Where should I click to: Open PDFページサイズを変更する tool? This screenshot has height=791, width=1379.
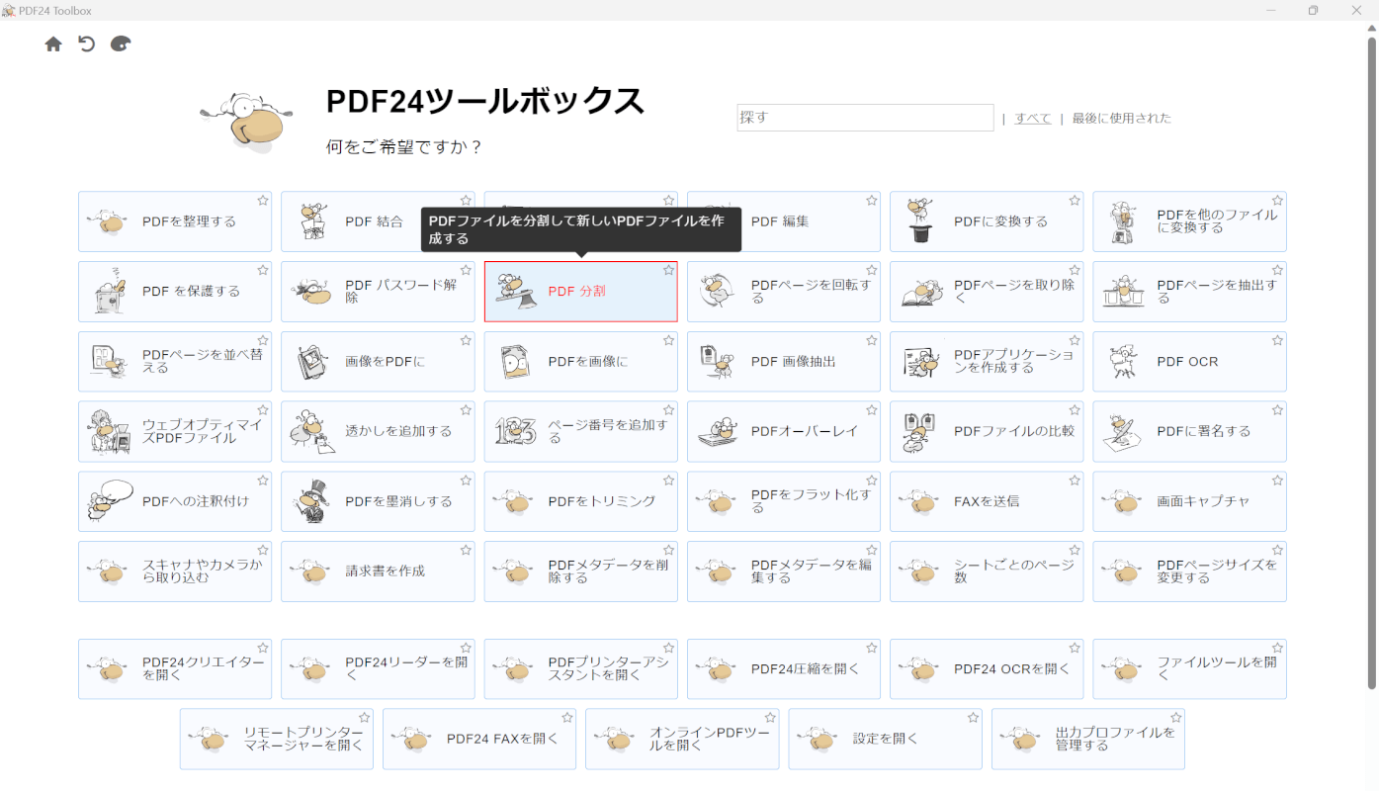[1189, 571]
